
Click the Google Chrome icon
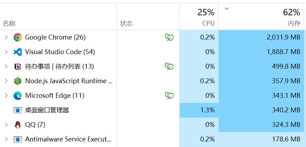[17, 37]
